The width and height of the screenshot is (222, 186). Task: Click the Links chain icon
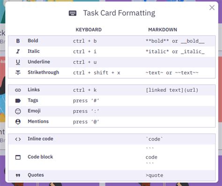pos(18,90)
